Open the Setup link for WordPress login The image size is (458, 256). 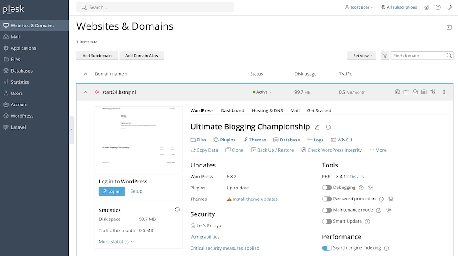pos(136,191)
